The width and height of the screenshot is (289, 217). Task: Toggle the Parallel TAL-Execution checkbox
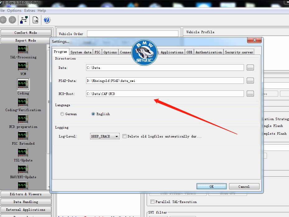tap(153, 202)
